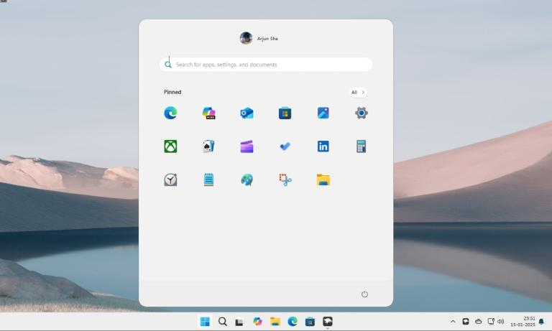Open Microsoft Store from pinned apps
Viewport: 552px width, 331px height.
pos(285,113)
